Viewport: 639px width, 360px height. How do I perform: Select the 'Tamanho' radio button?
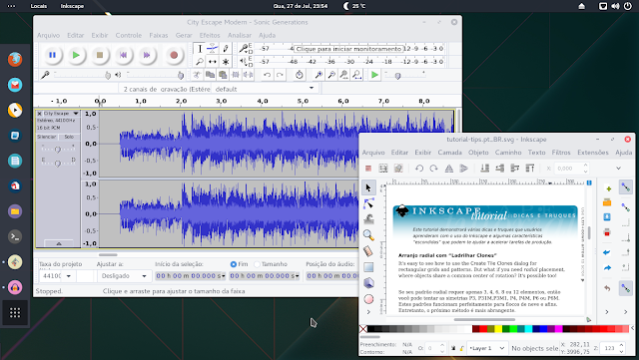257,264
